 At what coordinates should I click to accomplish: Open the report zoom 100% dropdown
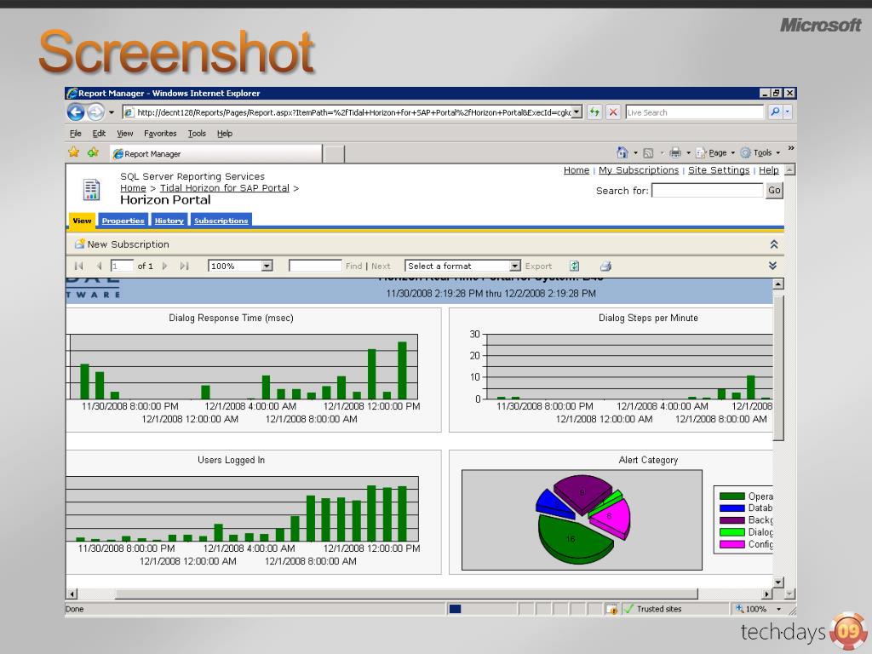[267, 266]
